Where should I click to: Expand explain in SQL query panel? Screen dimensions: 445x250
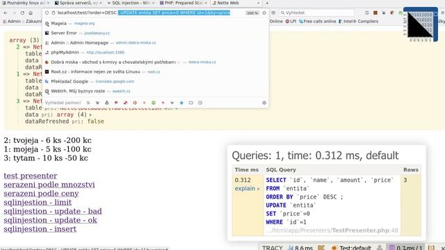click(x=247, y=188)
